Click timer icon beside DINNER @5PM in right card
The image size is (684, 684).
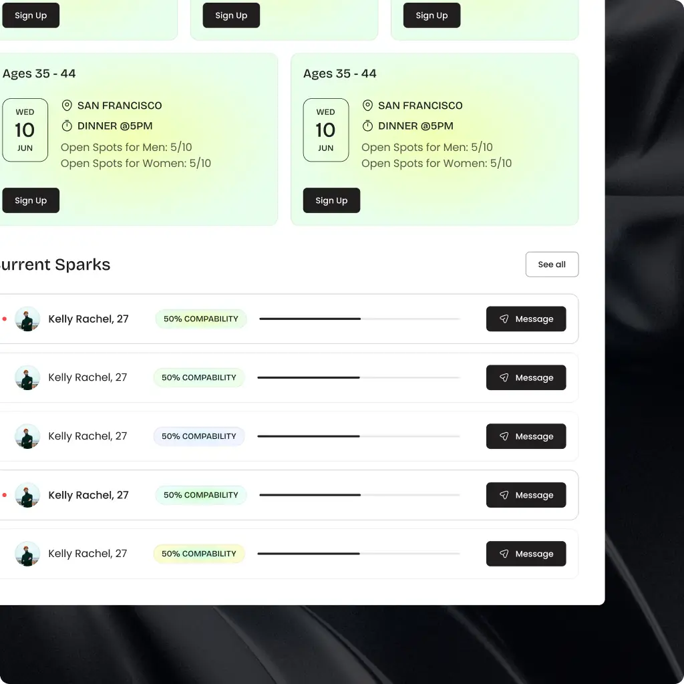(368, 126)
